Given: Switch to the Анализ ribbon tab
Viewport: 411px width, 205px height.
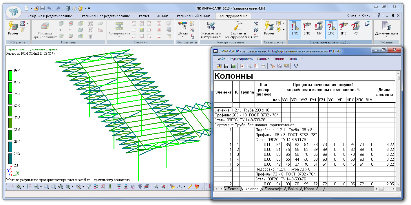Looking at the screenshot, I should tap(162, 16).
